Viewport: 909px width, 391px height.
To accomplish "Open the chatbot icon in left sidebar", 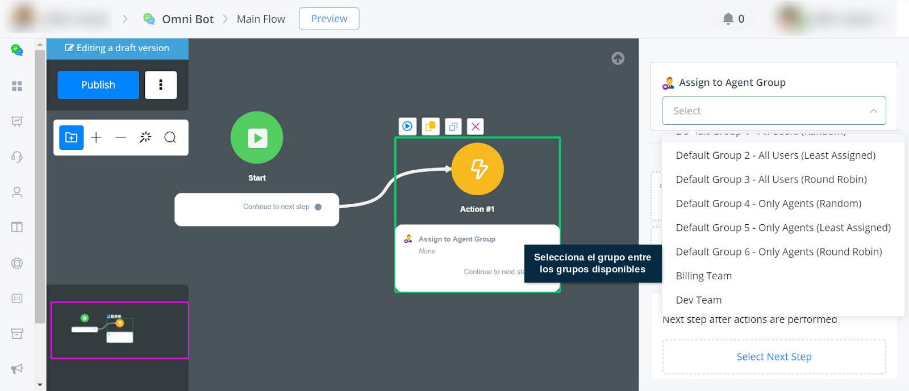I will pos(17,51).
